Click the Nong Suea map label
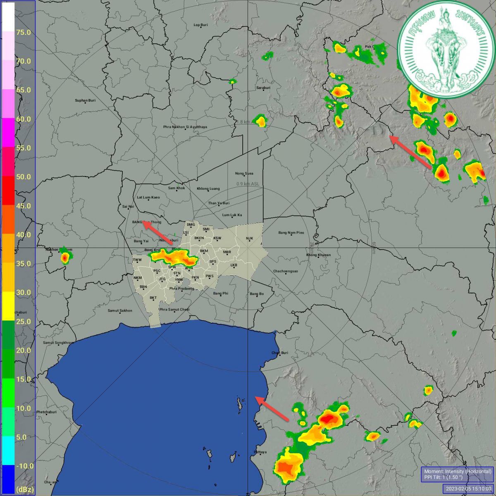Viewport: 496px width, 496px height. click(x=244, y=173)
